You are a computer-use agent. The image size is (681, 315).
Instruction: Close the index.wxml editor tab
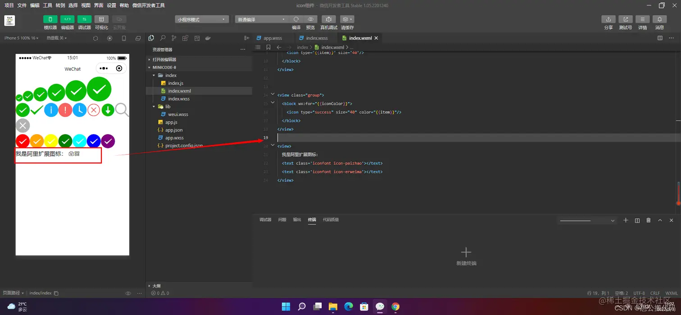tap(376, 38)
